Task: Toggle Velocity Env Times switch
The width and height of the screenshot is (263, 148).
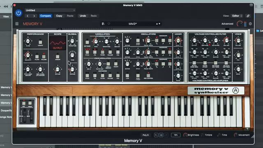Action: pos(226,63)
